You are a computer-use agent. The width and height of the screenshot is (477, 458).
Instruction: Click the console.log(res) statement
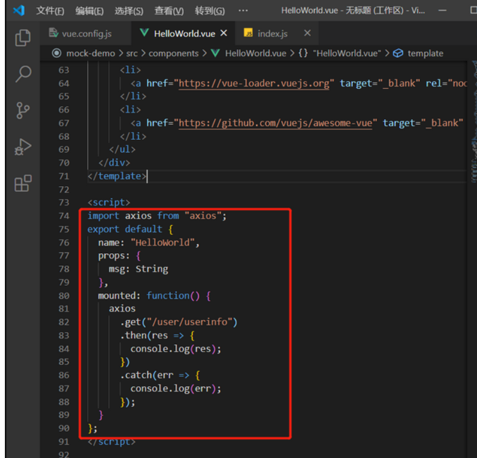(176, 349)
